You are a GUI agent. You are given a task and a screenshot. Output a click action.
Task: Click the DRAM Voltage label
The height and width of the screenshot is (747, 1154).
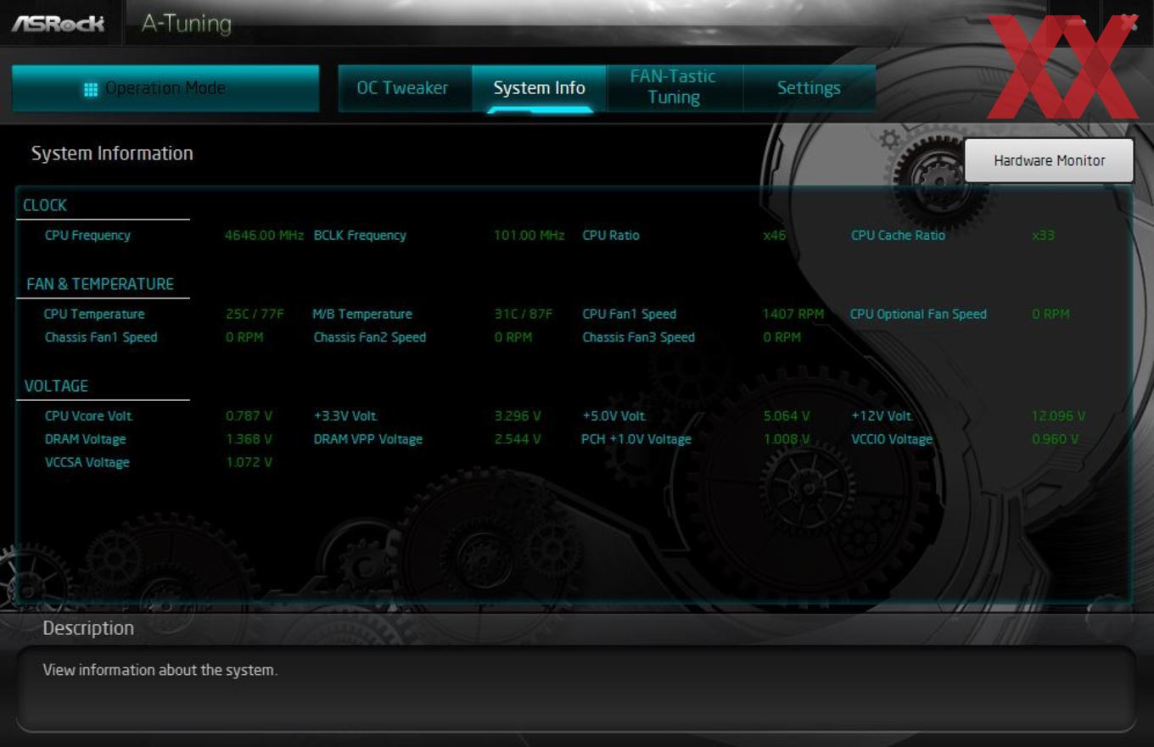[85, 438]
